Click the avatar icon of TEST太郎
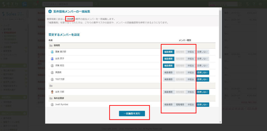This screenshot has width=267, height=131. pos(52,79)
